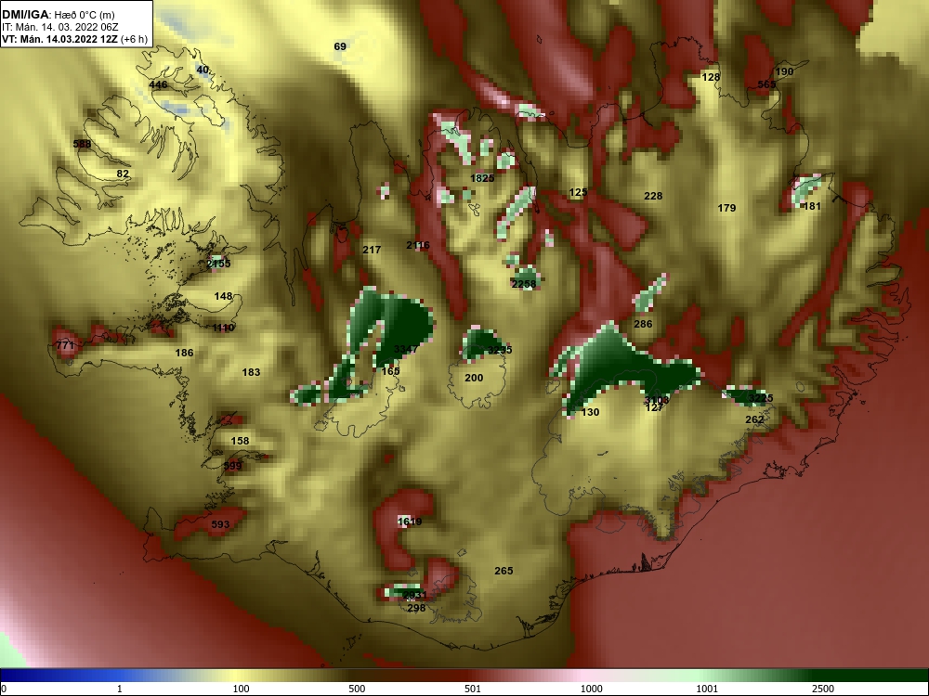The height and width of the screenshot is (696, 929).
Task: Click the map value 599
Action: pyautogui.click(x=233, y=466)
